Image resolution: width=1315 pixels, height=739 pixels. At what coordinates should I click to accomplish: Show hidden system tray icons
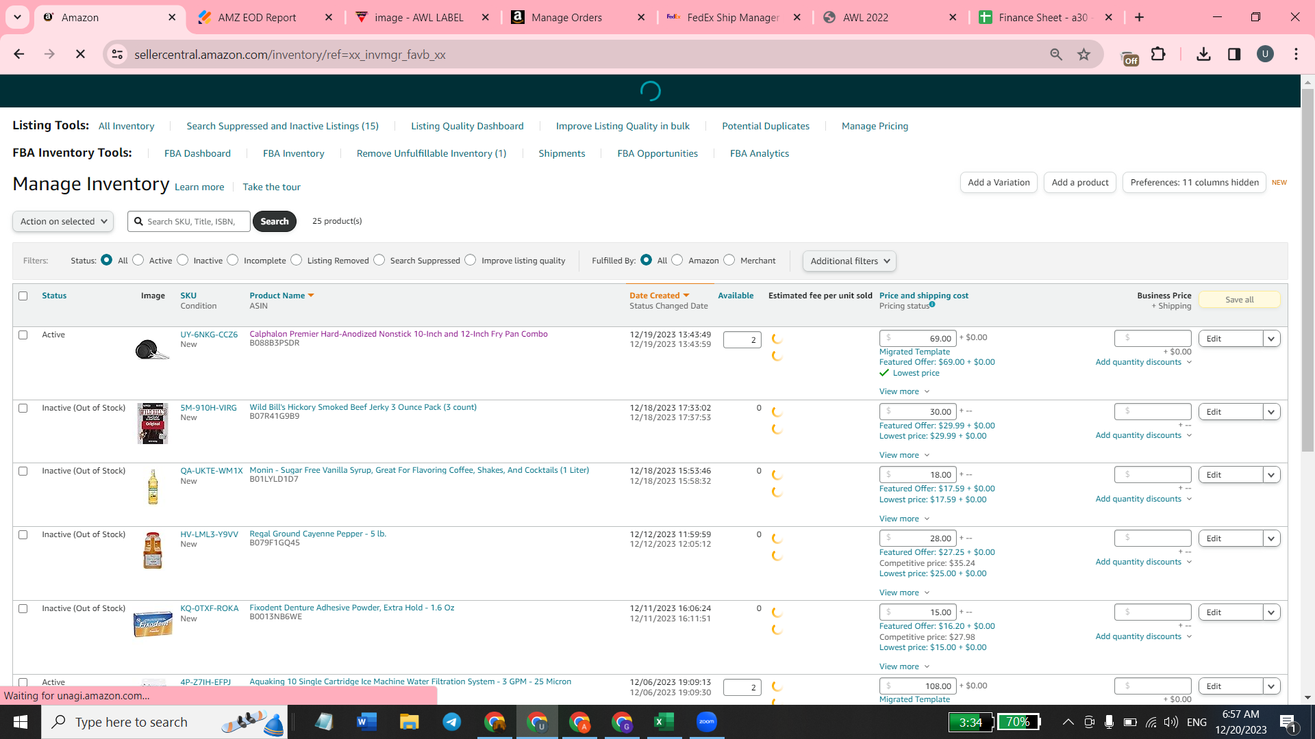[1068, 722]
